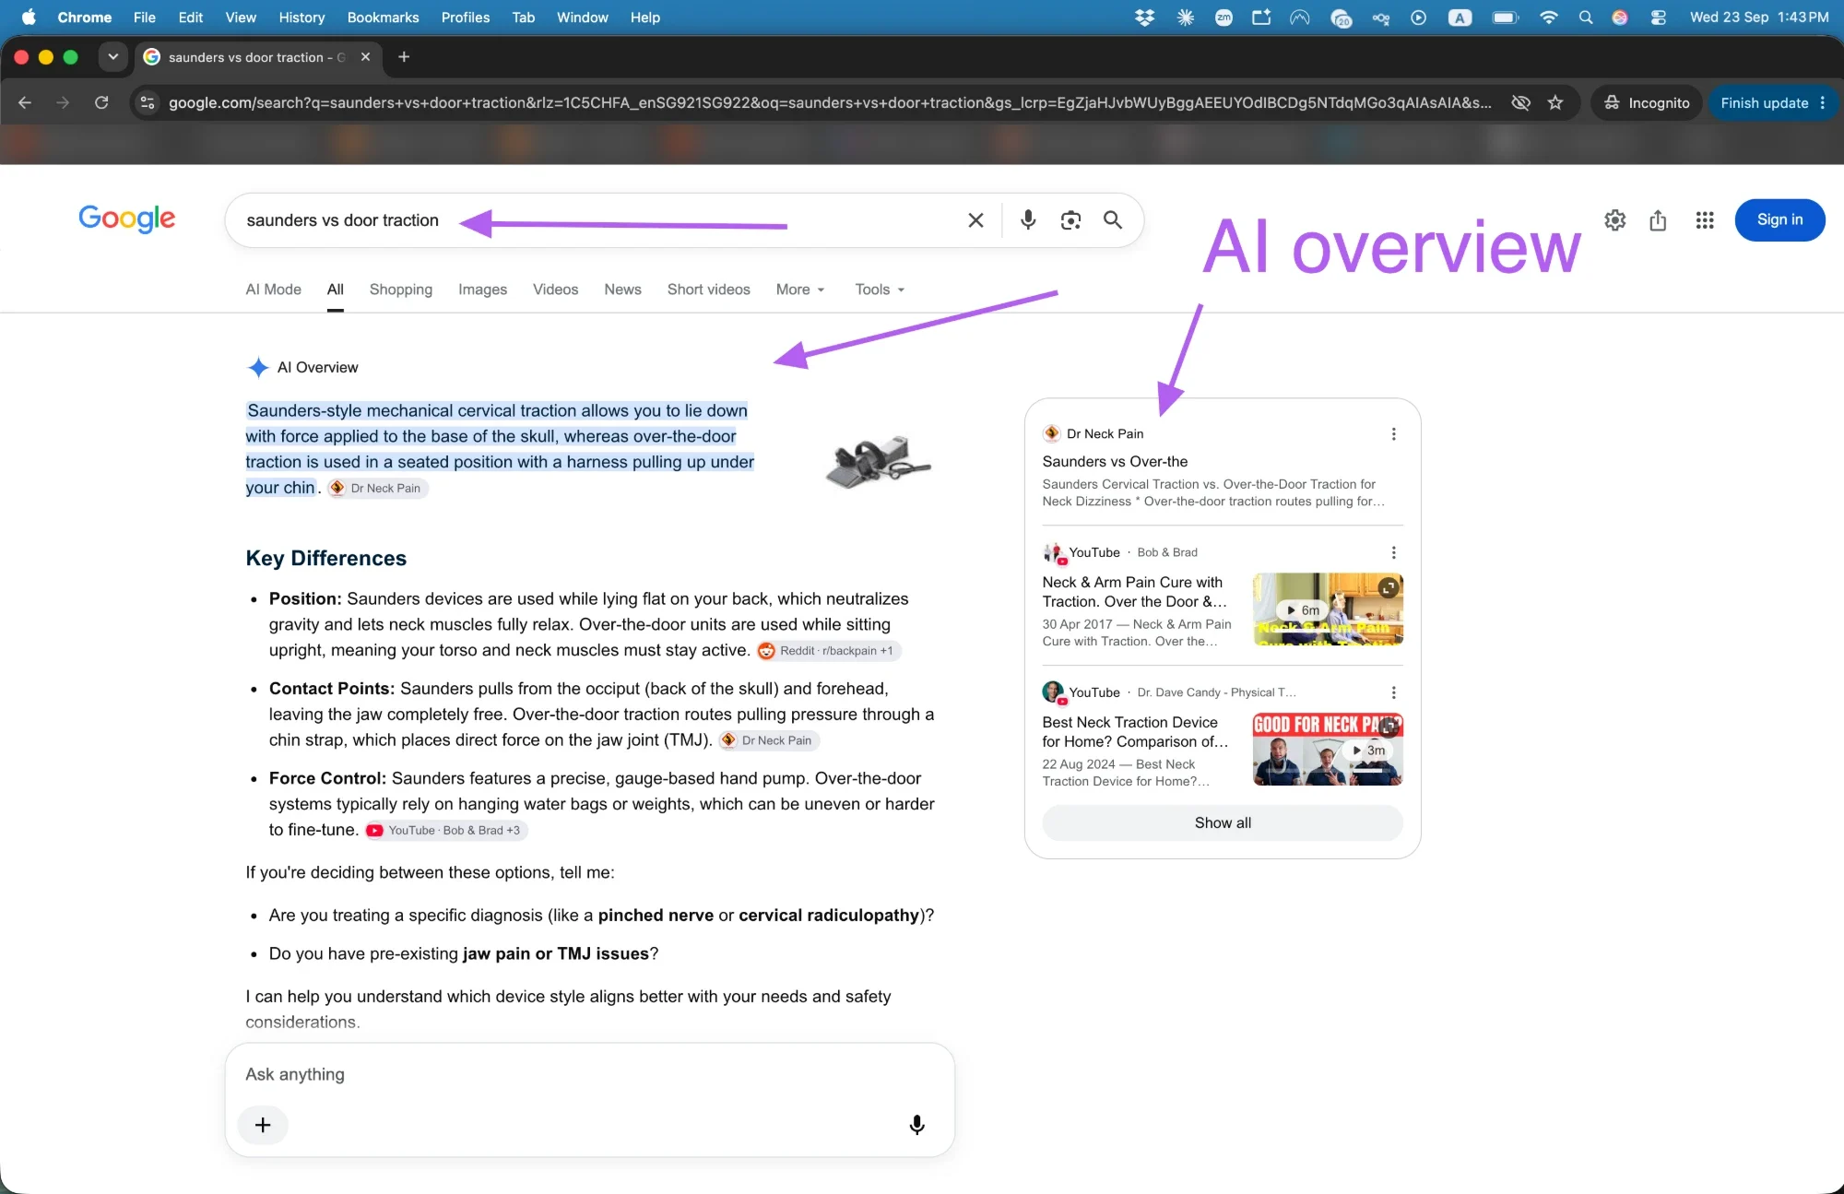Click Show all sources button
This screenshot has height=1194, width=1844.
[1223, 823]
